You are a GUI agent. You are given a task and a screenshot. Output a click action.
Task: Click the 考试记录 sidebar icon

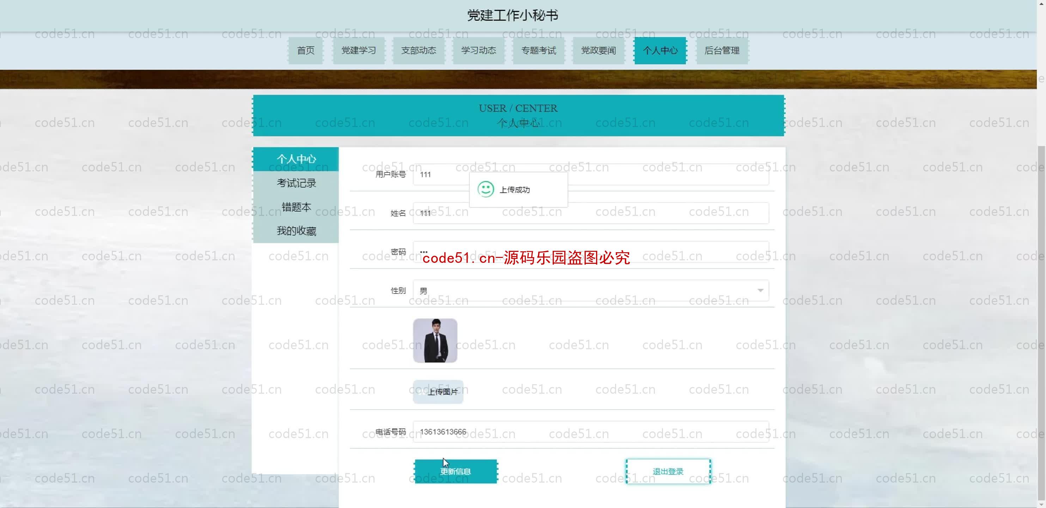coord(296,183)
